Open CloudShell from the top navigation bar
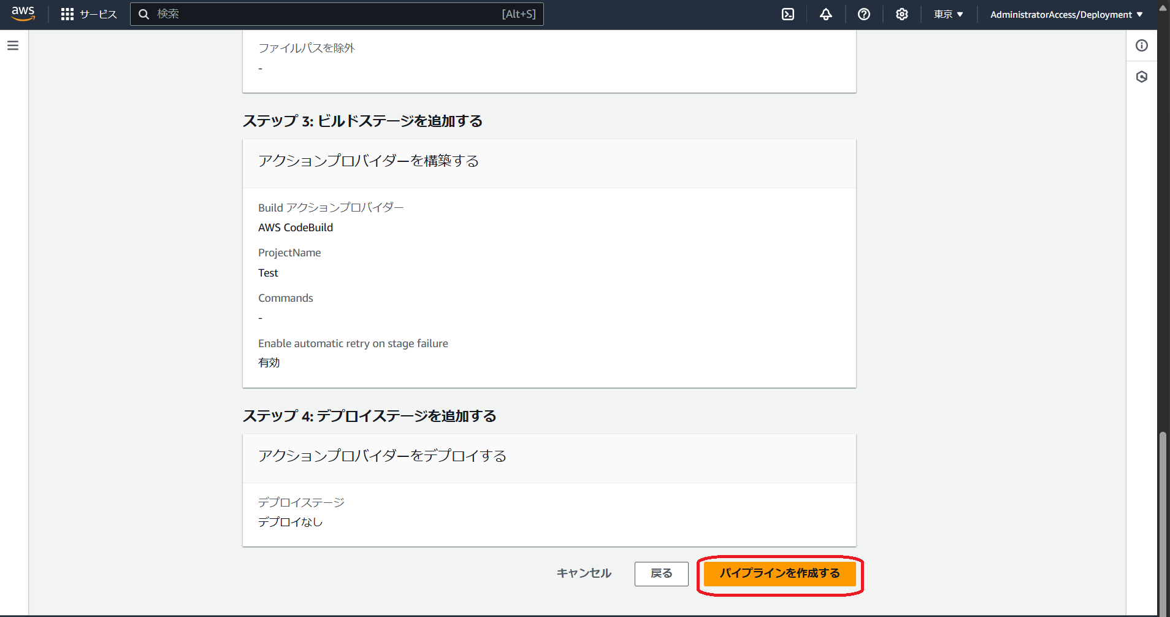 click(788, 13)
